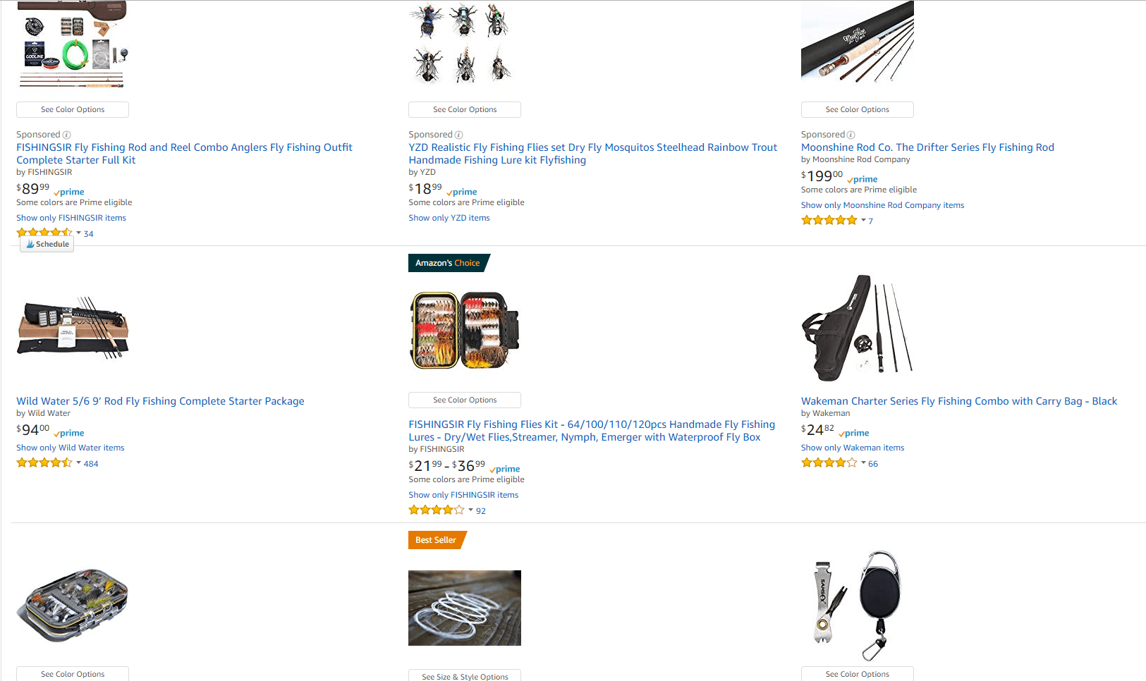
Task: Click the Sponsored info icon for Moonshine Rod
Action: (x=851, y=135)
